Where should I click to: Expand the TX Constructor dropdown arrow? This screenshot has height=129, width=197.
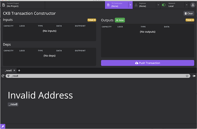(130, 5)
